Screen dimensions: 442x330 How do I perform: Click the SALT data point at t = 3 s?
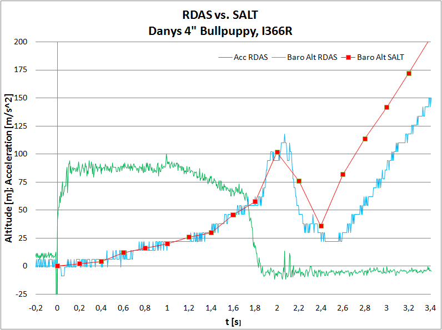(x=386, y=107)
